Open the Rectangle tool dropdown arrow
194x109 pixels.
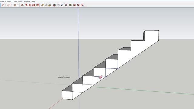18,5
